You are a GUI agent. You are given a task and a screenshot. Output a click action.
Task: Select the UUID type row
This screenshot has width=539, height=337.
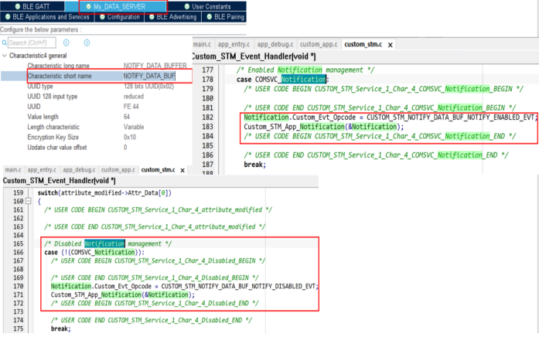[93, 87]
